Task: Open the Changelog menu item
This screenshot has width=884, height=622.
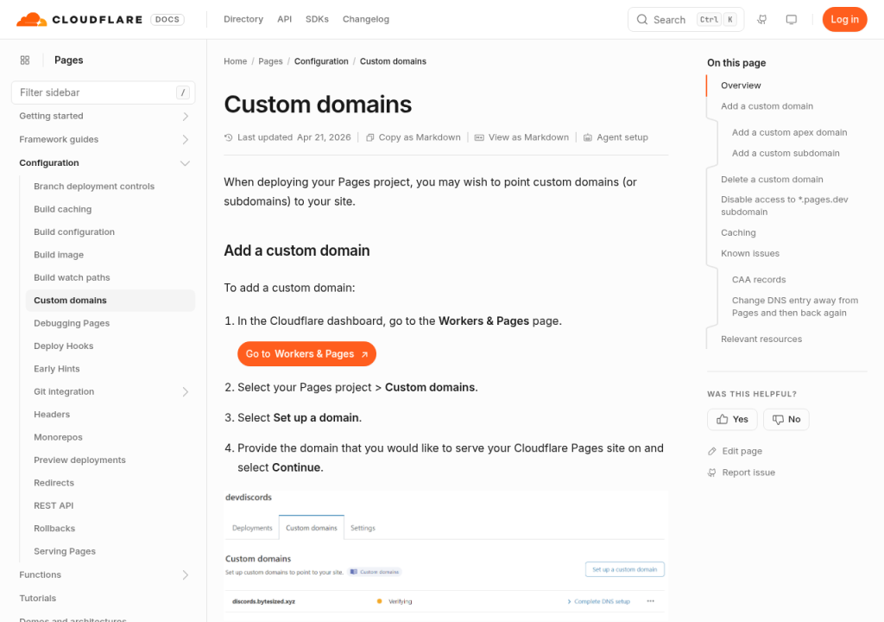Action: pyautogui.click(x=366, y=19)
